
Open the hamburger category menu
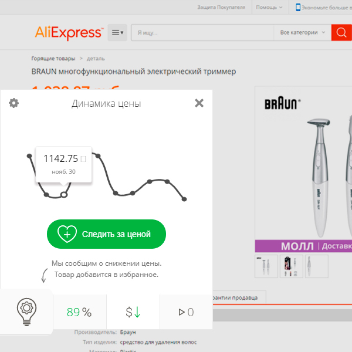click(x=117, y=32)
